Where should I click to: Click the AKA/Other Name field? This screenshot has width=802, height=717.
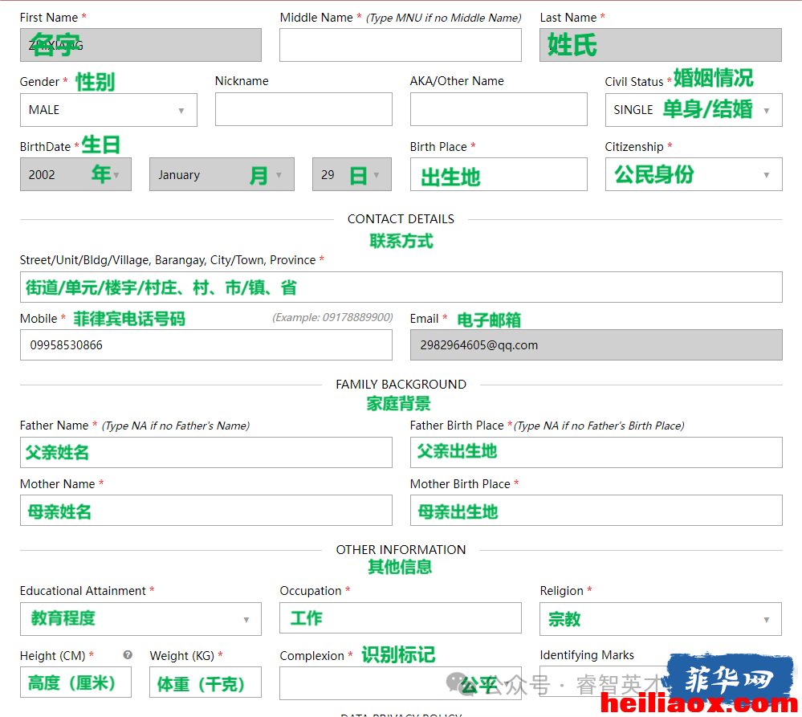coord(499,109)
